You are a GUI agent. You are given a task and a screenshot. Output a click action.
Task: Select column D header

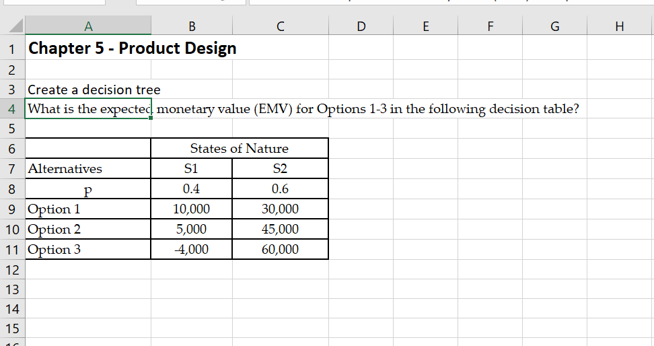click(361, 26)
